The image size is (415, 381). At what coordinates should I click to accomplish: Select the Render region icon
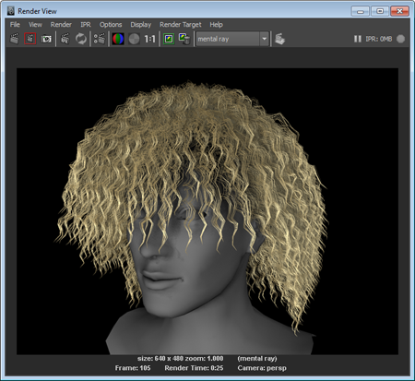coord(30,39)
